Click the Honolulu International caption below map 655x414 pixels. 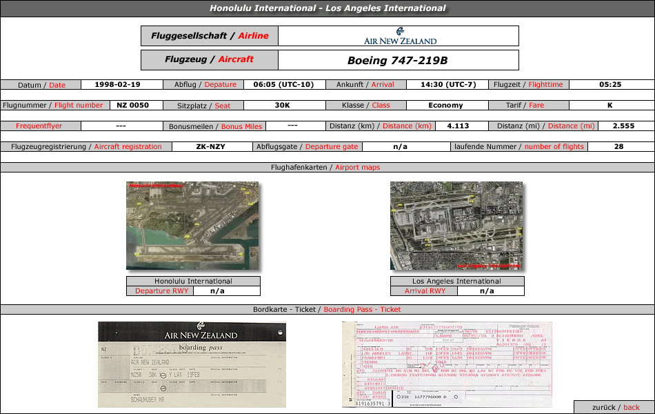[x=193, y=281]
